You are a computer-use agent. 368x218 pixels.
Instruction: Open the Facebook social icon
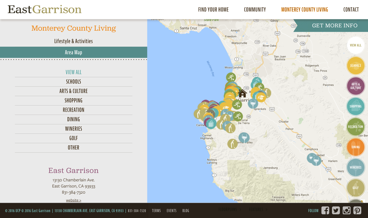coord(325,210)
